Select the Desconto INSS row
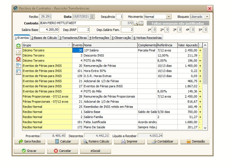 coord(112,56)
